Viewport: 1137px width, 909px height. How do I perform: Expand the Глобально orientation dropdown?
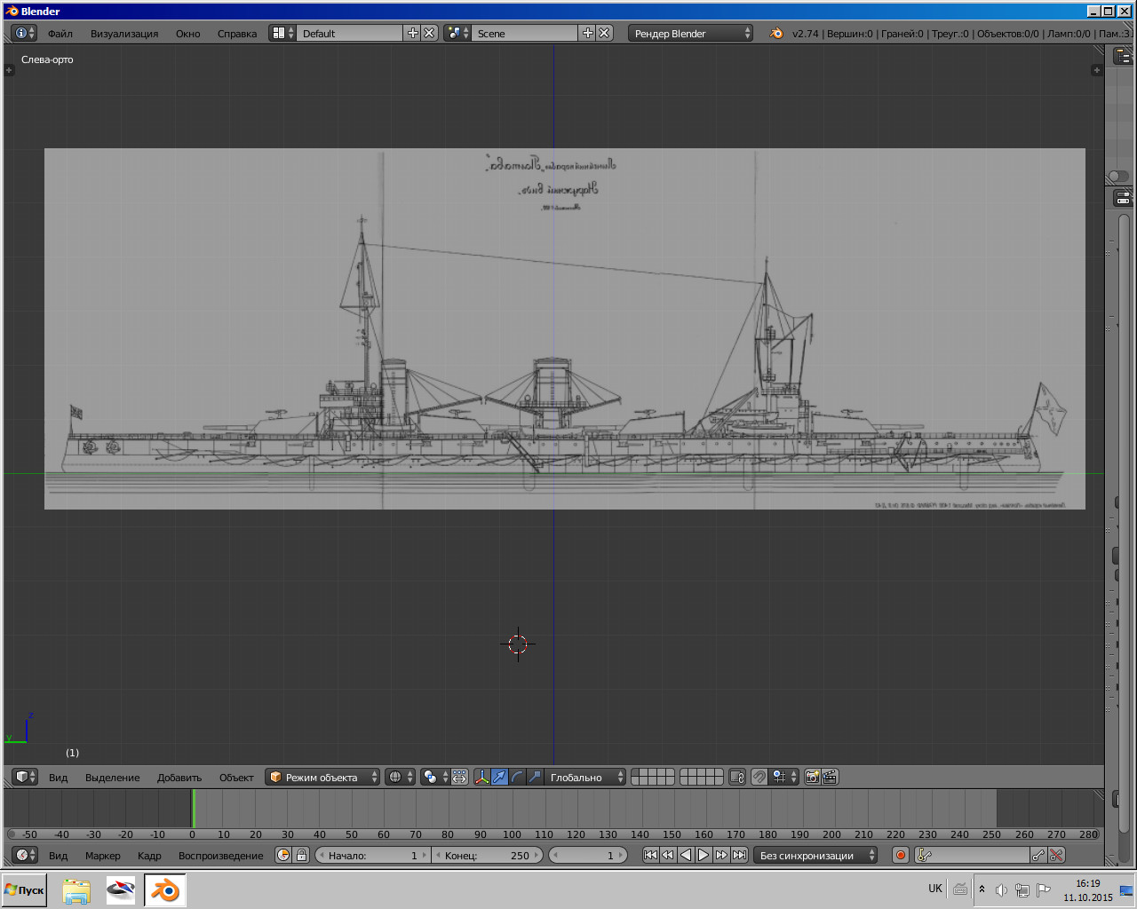(584, 777)
